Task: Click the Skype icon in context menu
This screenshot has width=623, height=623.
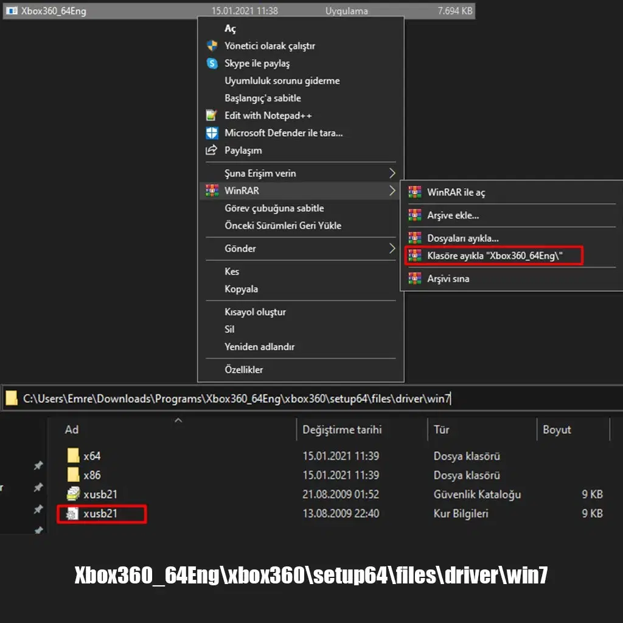Action: (x=212, y=63)
